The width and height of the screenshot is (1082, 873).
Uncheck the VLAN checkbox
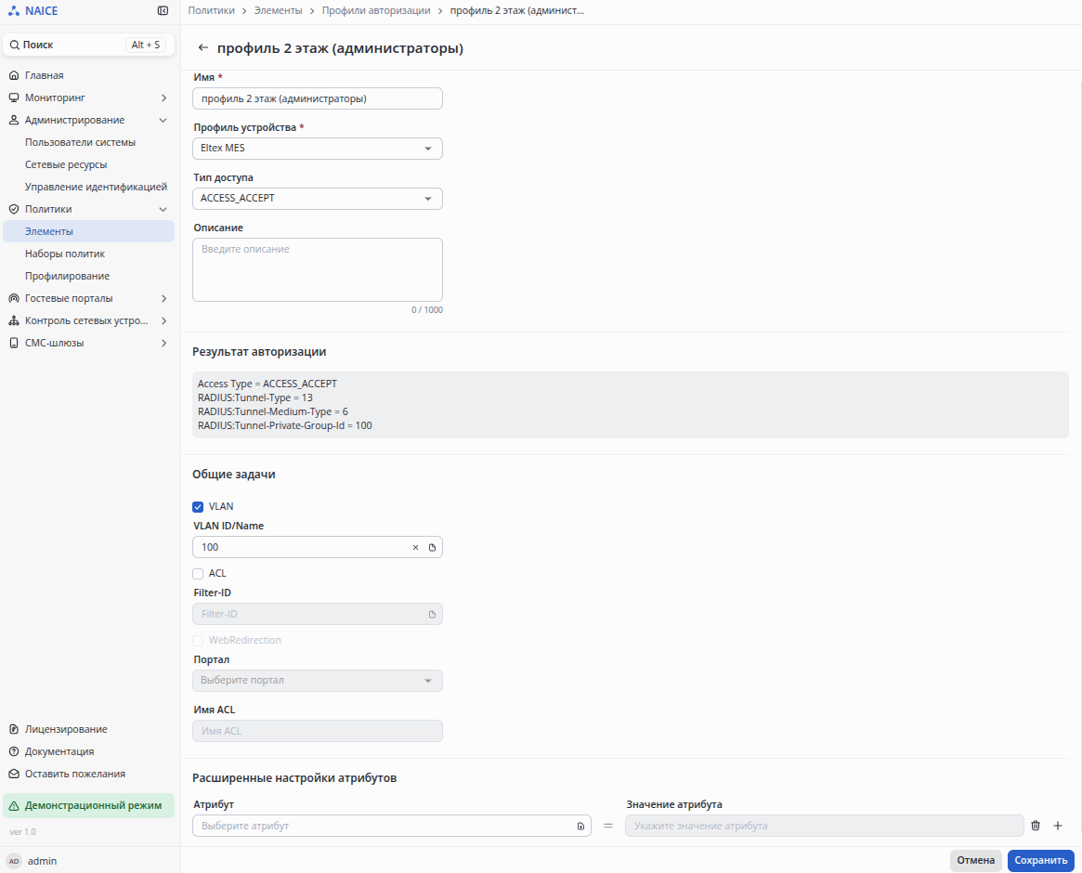tap(198, 507)
